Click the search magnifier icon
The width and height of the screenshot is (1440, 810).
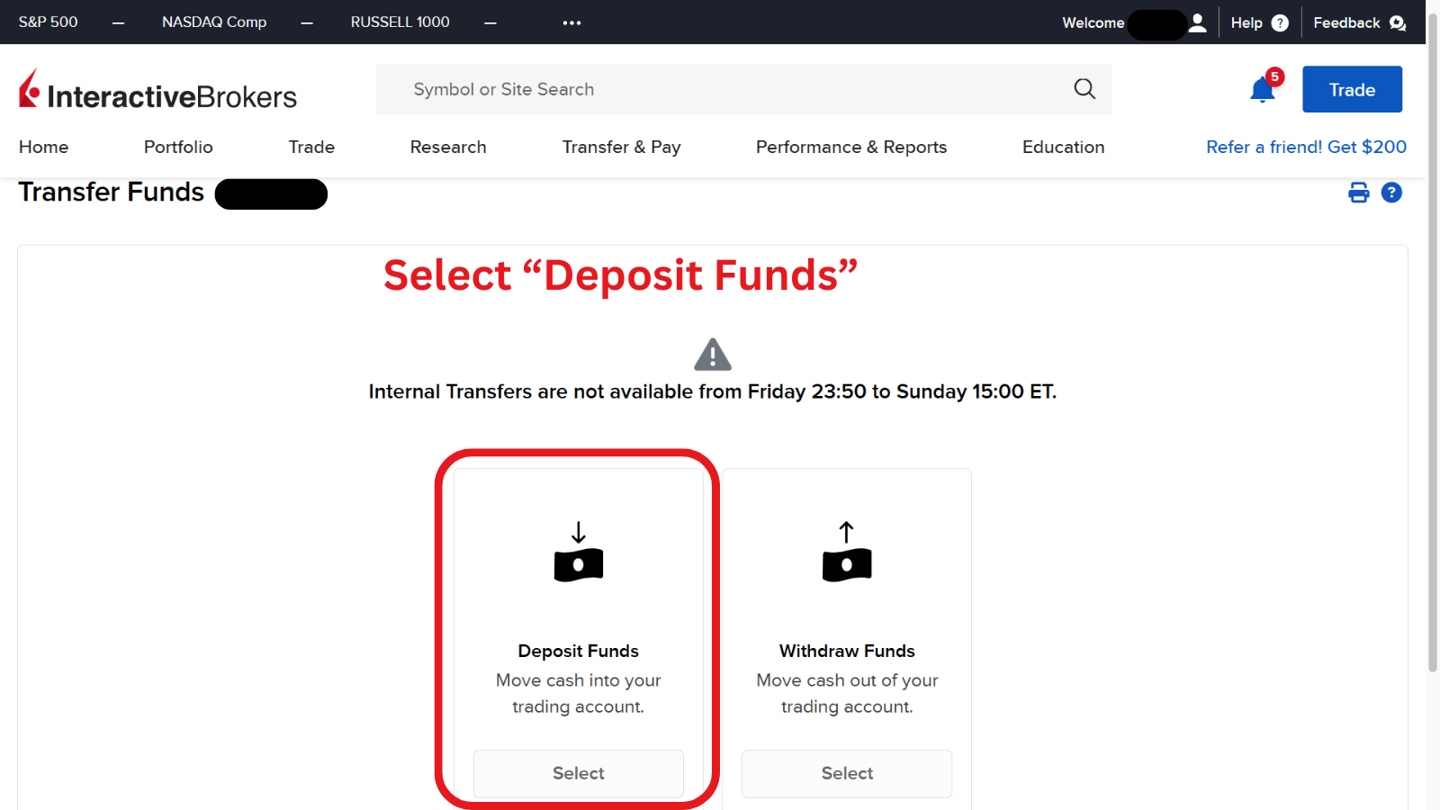pyautogui.click(x=1084, y=89)
